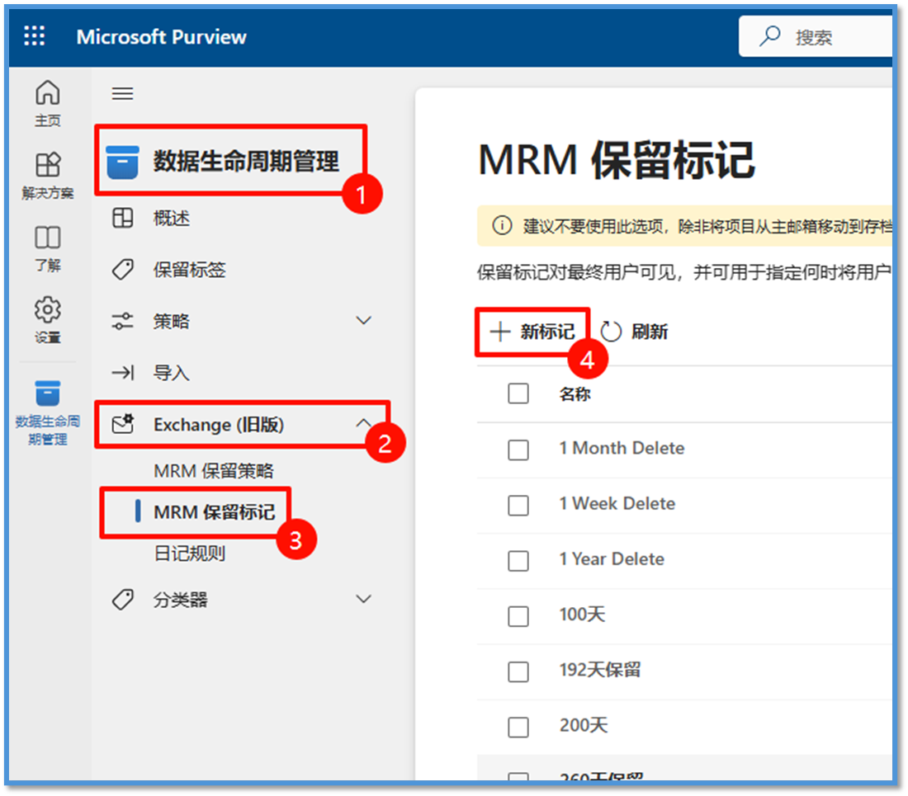
Task: Click the circular refresh icon
Action: point(611,332)
